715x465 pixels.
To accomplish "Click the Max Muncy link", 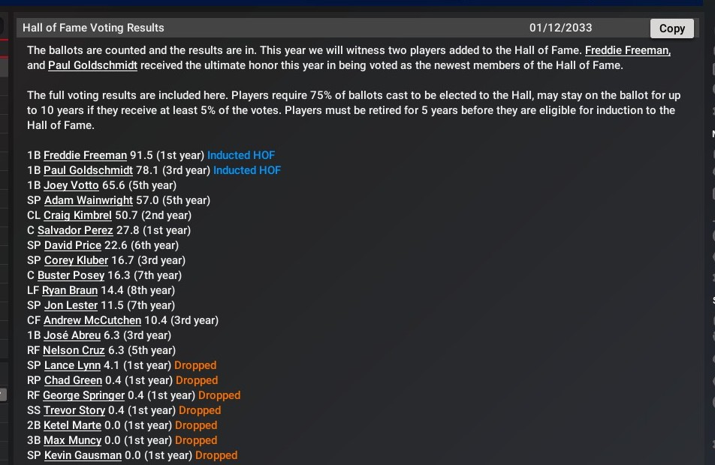I will [x=72, y=440].
